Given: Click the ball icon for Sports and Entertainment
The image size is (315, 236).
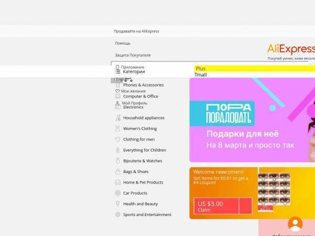Looking at the screenshot, I should click(118, 214).
